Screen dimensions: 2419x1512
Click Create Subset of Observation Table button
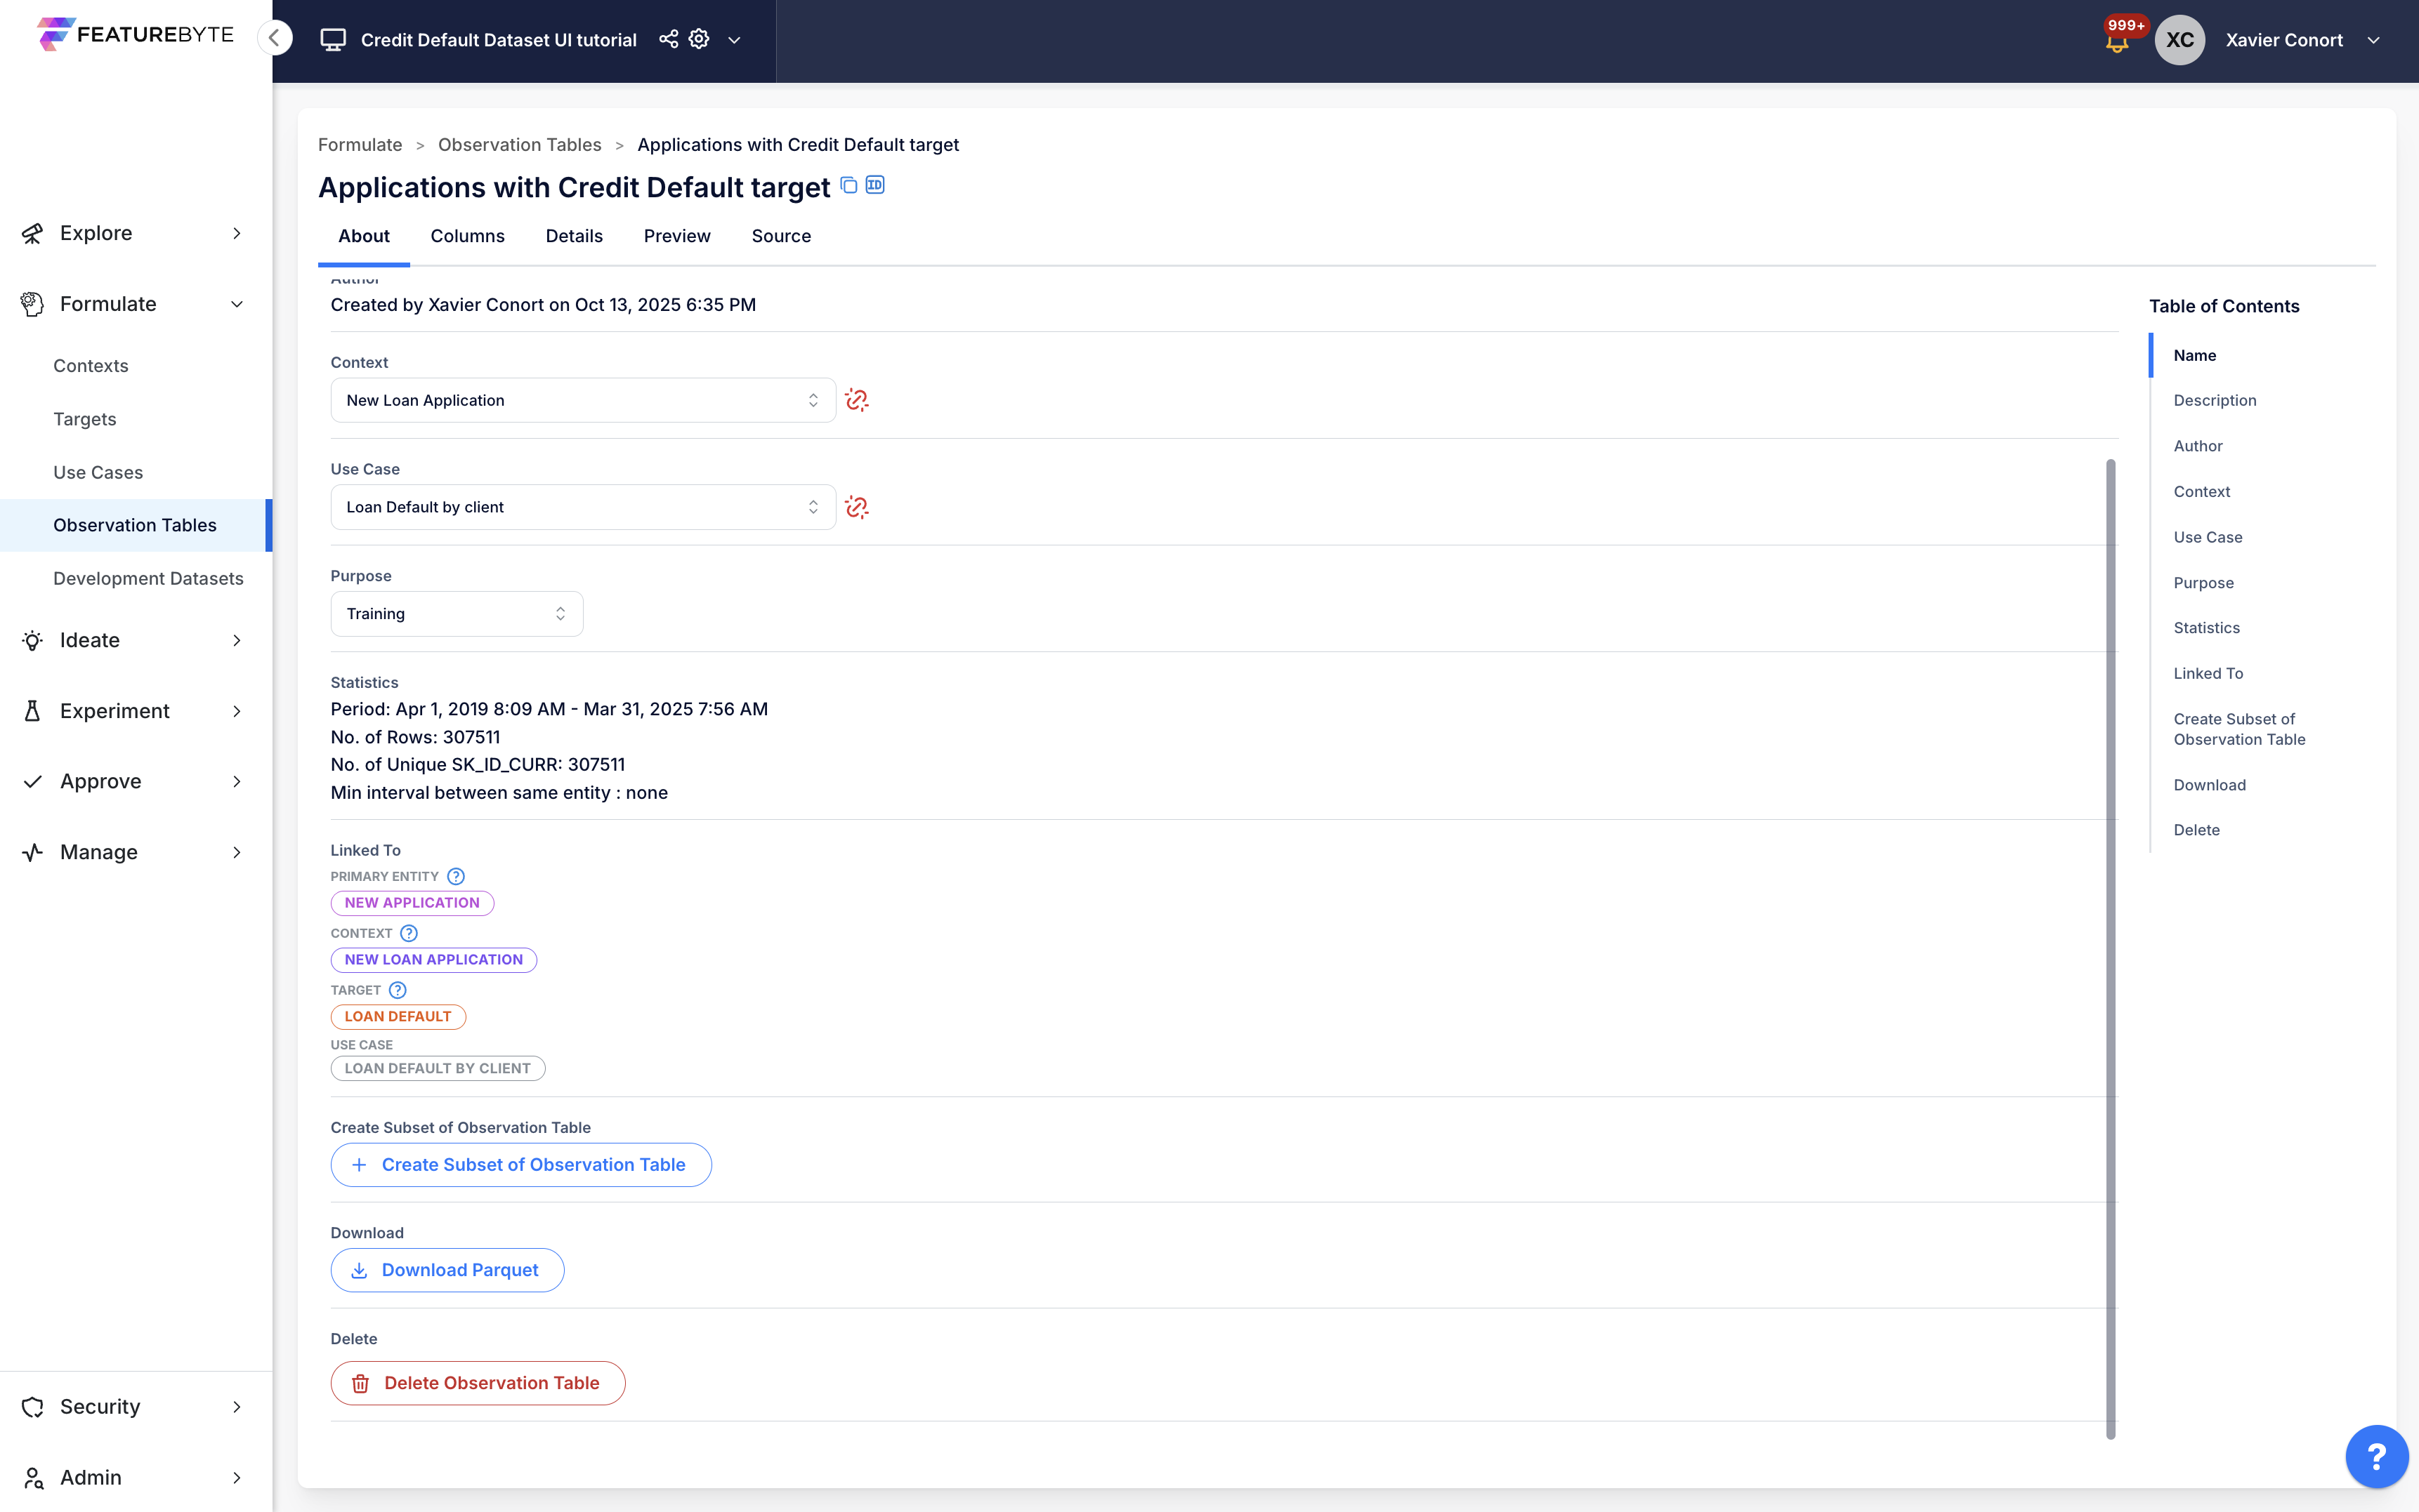(x=520, y=1165)
